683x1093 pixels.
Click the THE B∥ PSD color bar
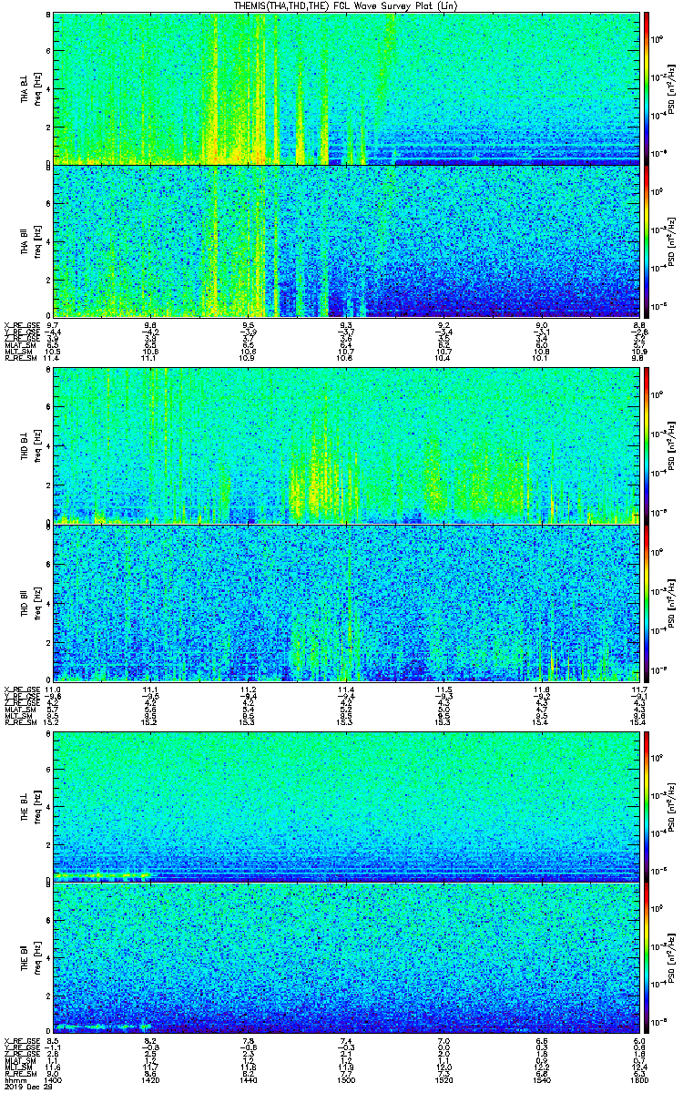[647, 958]
